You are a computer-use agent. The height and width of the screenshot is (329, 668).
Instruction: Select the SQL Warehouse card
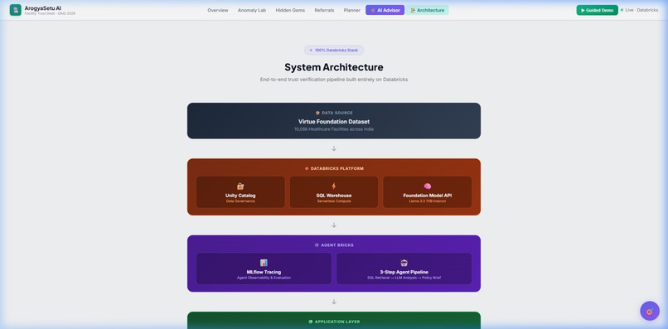(333, 192)
